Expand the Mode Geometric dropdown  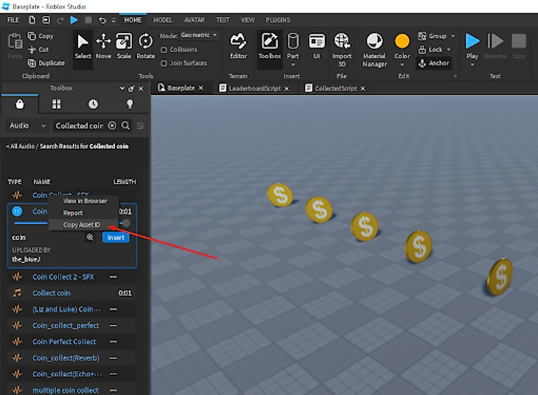tap(198, 35)
